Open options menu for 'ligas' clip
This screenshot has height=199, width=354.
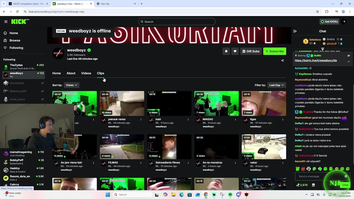[283, 119]
